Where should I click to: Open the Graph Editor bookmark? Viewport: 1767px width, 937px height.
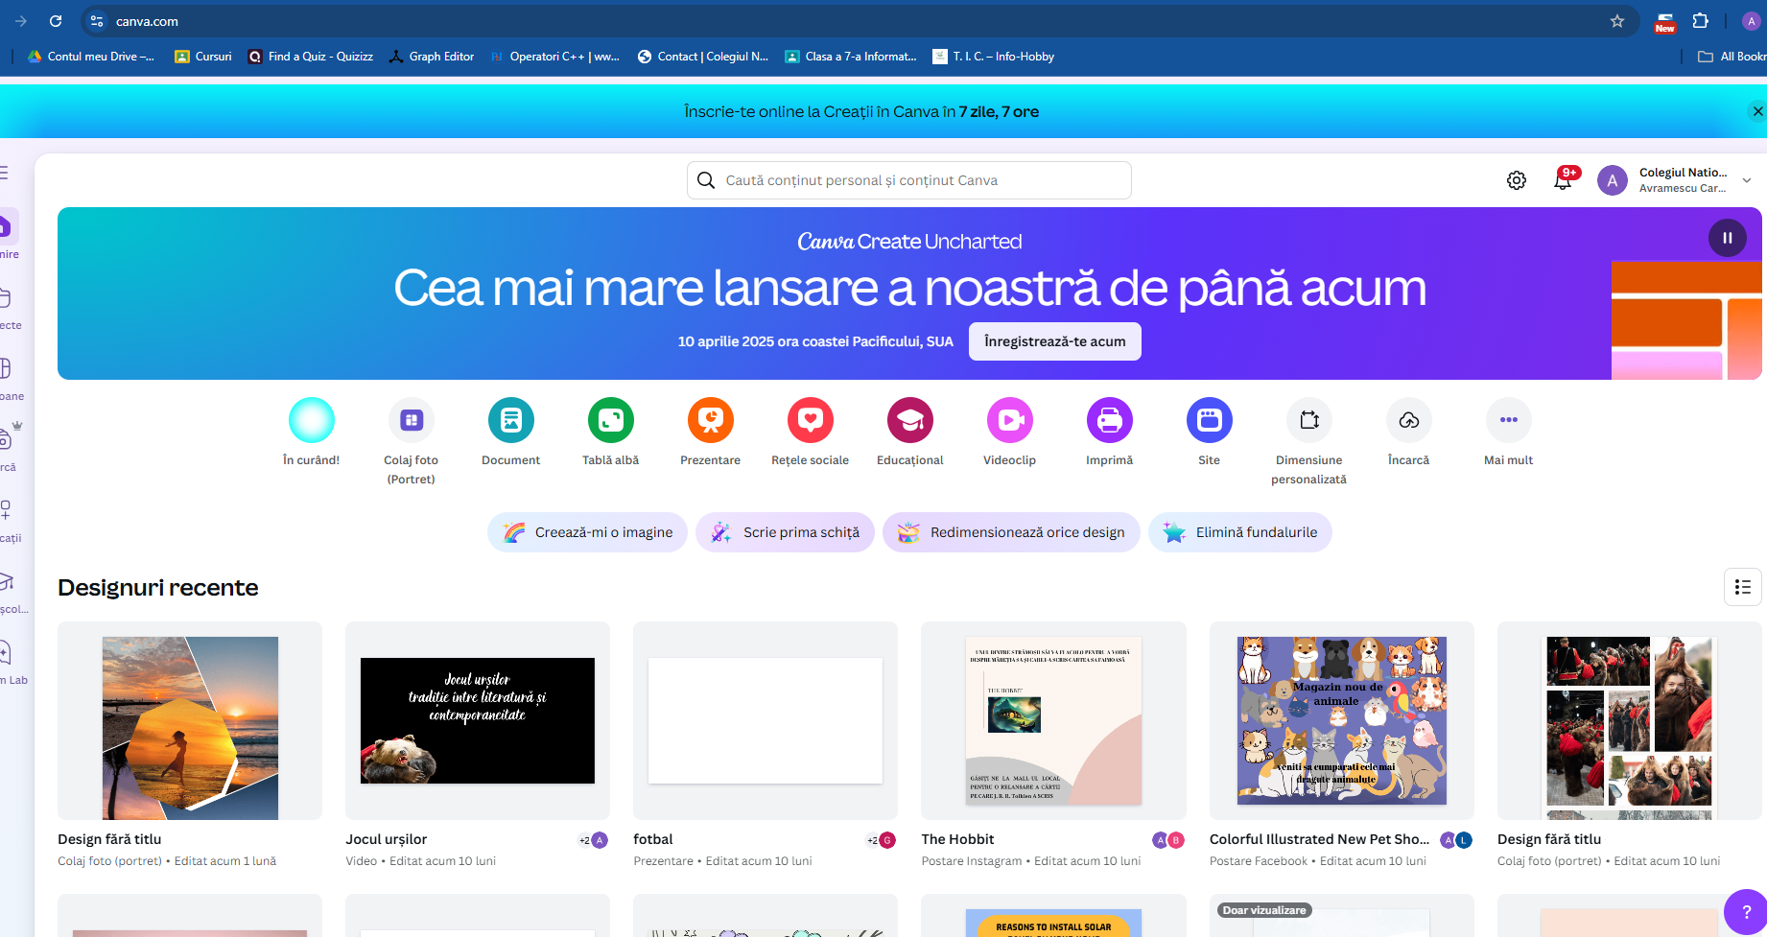431,57
